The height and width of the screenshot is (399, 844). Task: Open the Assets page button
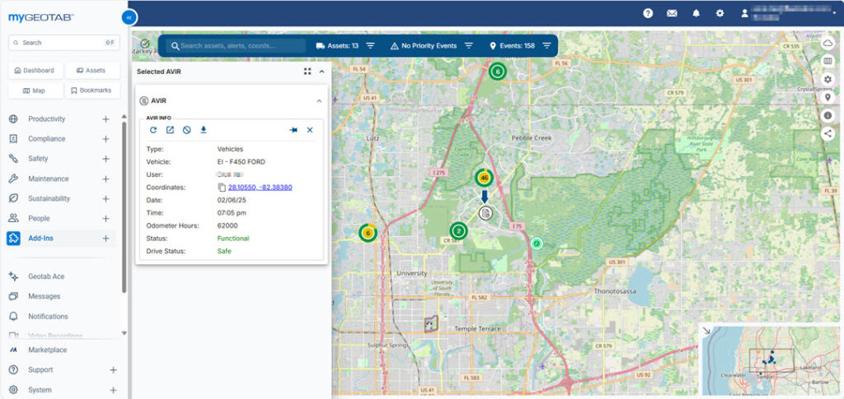[x=92, y=71]
